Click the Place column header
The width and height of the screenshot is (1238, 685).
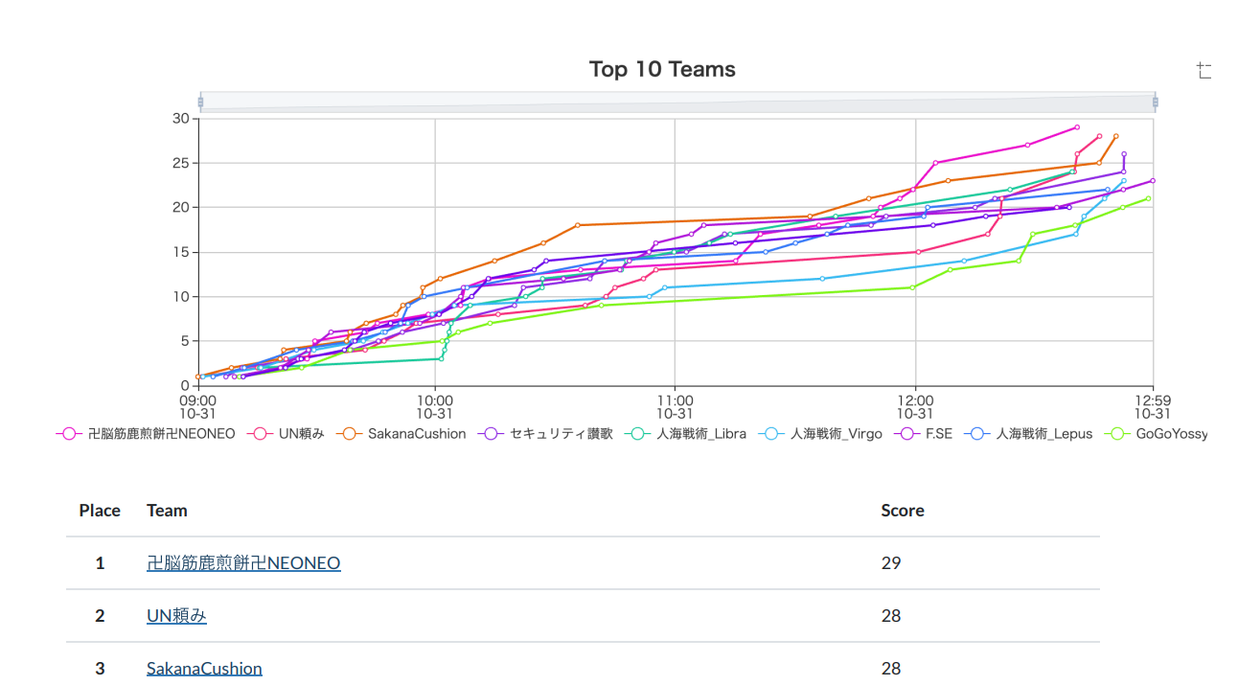[x=100, y=511]
